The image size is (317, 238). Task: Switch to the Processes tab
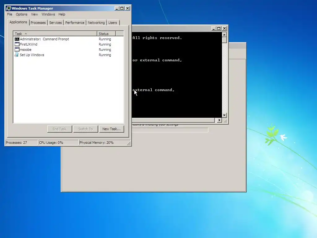click(x=38, y=23)
